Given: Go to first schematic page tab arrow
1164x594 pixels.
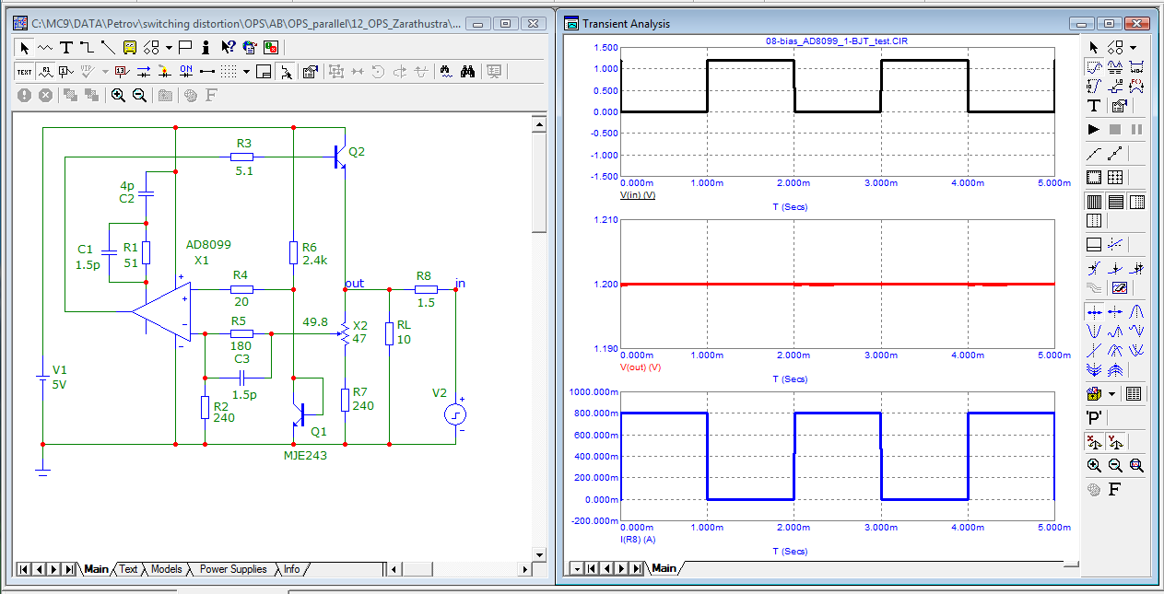Looking at the screenshot, I should pos(24,569).
